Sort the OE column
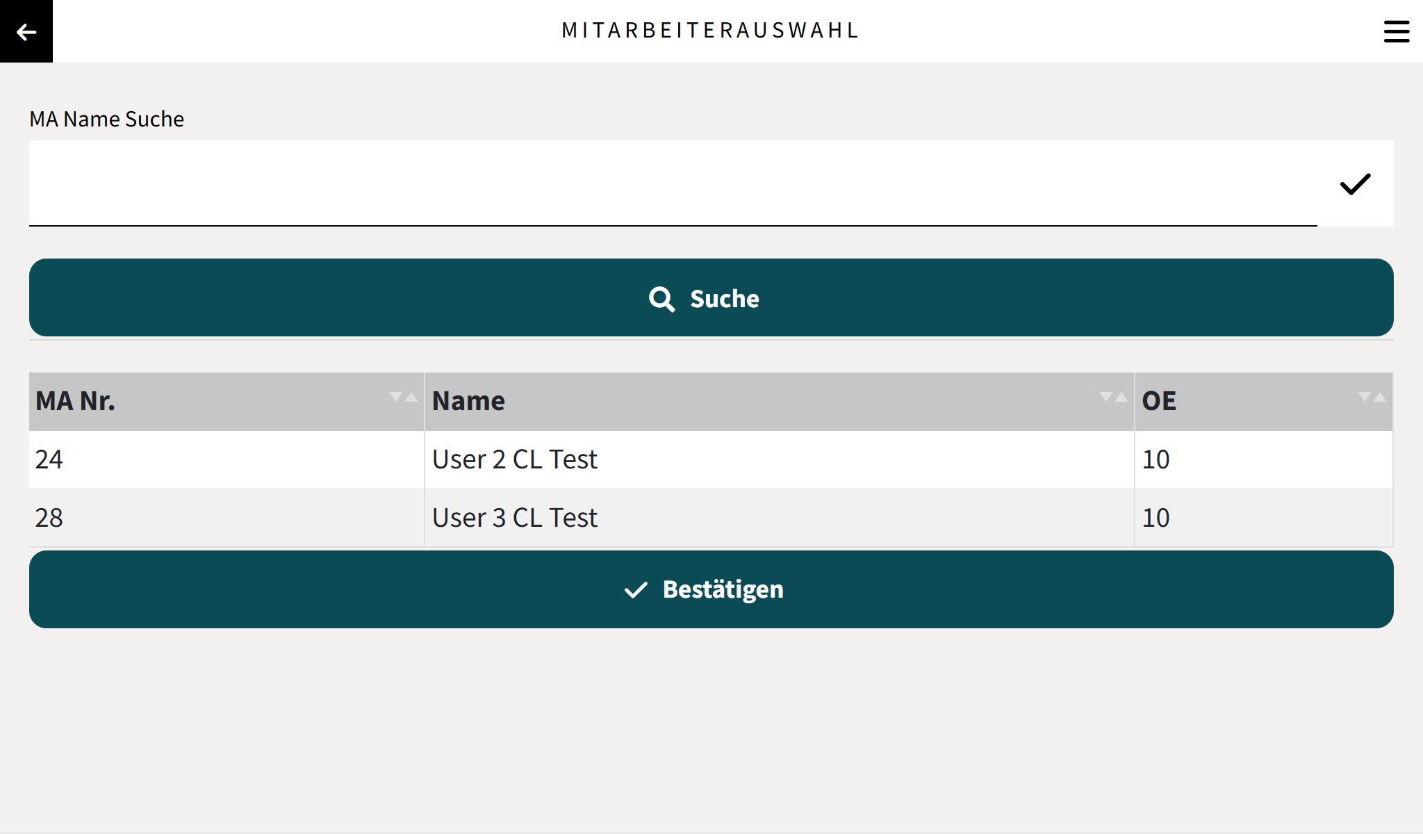 coord(1372,398)
